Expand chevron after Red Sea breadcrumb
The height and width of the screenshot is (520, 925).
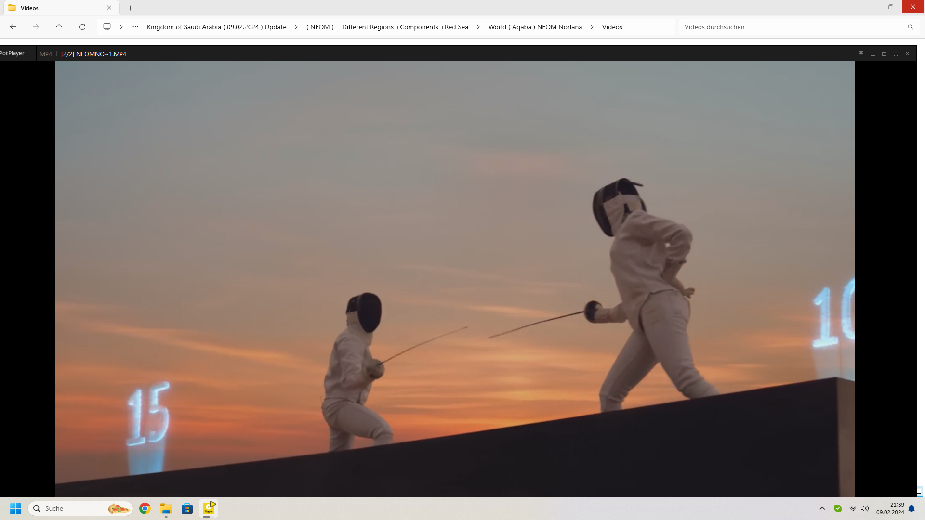coord(478,27)
